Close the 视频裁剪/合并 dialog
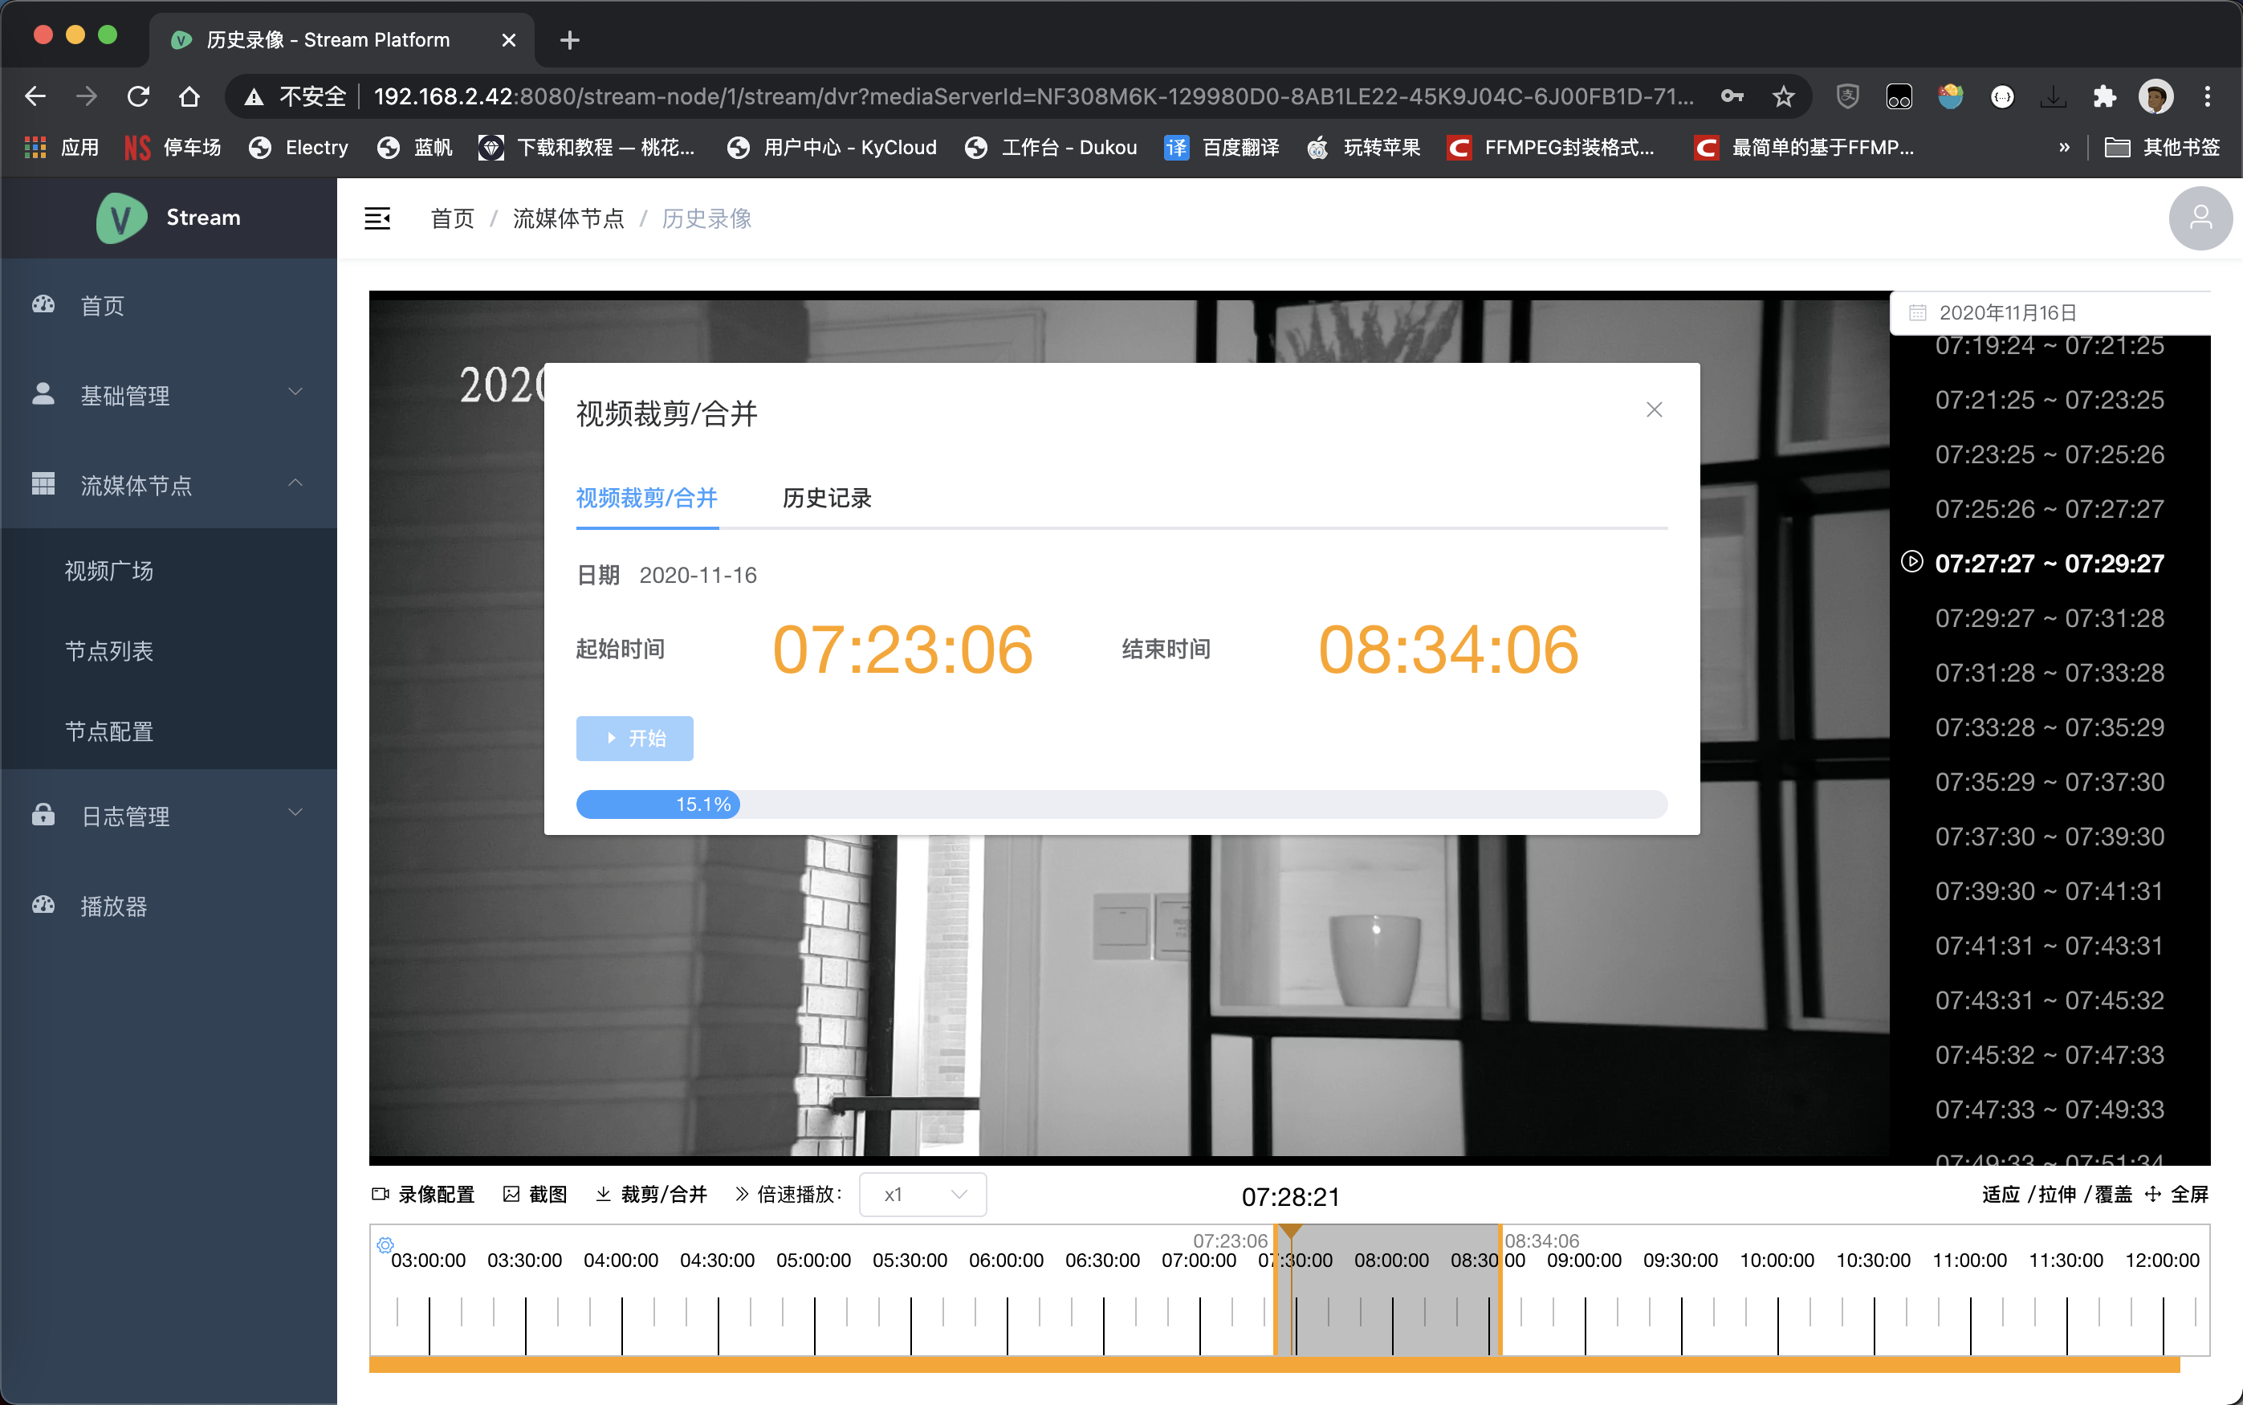2243x1405 pixels. [1653, 409]
